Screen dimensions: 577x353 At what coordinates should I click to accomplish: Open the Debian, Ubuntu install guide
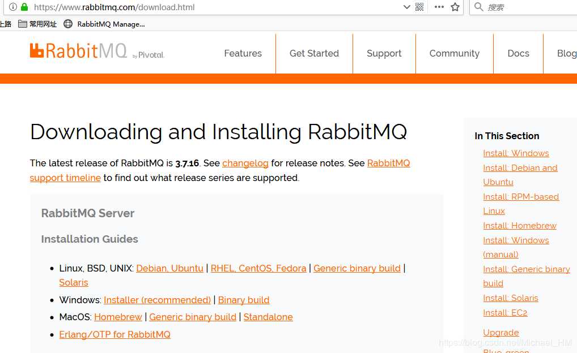[x=169, y=269]
